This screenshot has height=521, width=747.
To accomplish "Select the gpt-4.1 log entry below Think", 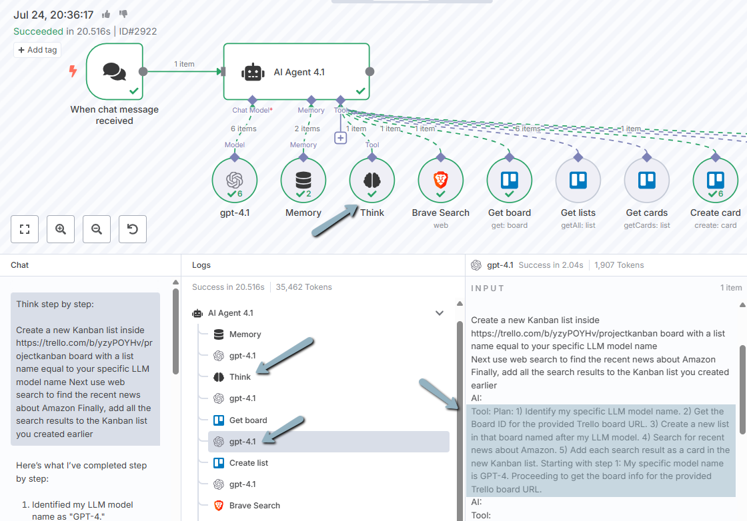I will (329, 398).
